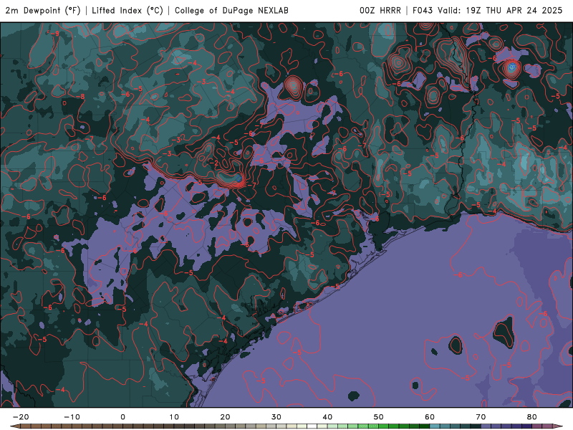Click the '2m Dewpoint (°F)' title text
Viewport: 573px width, 430px height.
coord(43,10)
